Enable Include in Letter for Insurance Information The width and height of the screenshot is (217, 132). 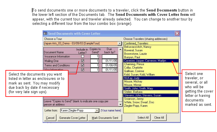(83, 56)
